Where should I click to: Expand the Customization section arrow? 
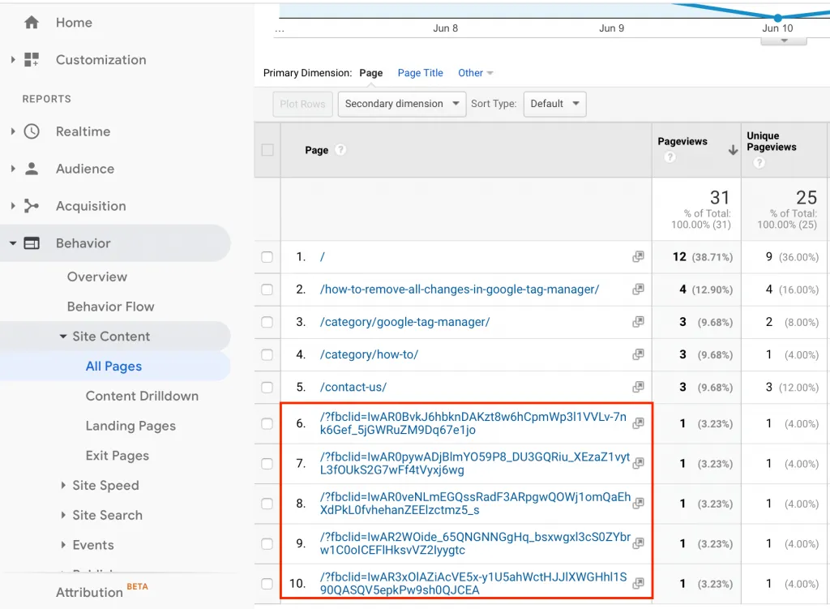[13, 59]
